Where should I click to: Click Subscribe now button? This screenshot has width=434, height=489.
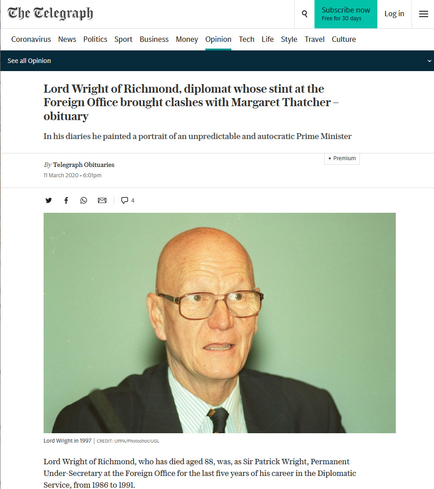pos(345,14)
